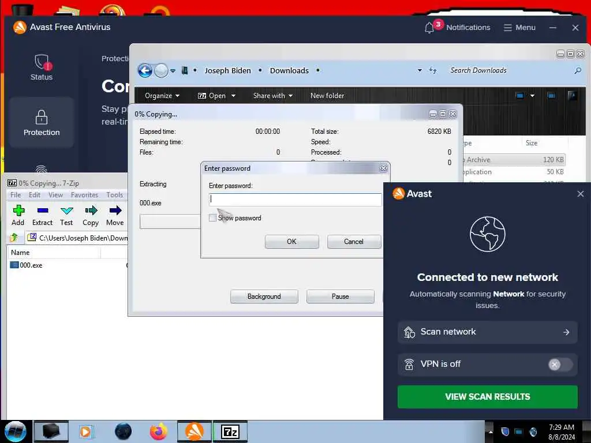Screen dimensions: 591x443
Task: Focus the Search Downloads field
Action: [x=509, y=70]
